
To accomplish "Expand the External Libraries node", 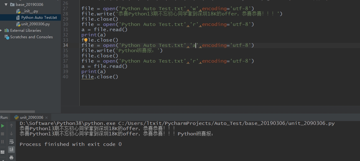I will click(2, 31).
